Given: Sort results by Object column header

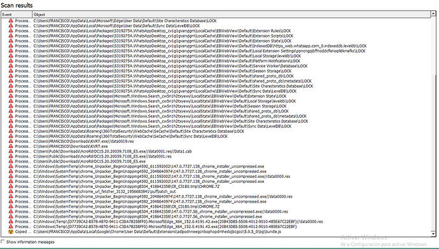Looking at the screenshot, I should point(231,15).
